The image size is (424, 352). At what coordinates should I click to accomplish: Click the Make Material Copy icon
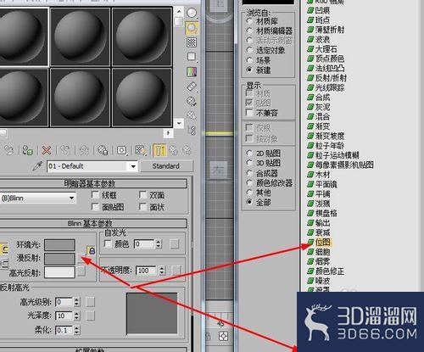(65, 150)
